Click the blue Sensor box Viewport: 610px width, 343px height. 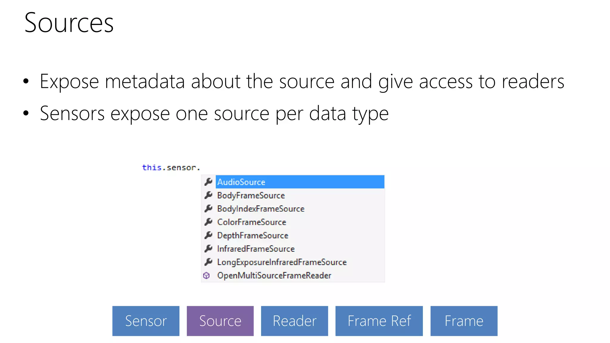tap(146, 321)
